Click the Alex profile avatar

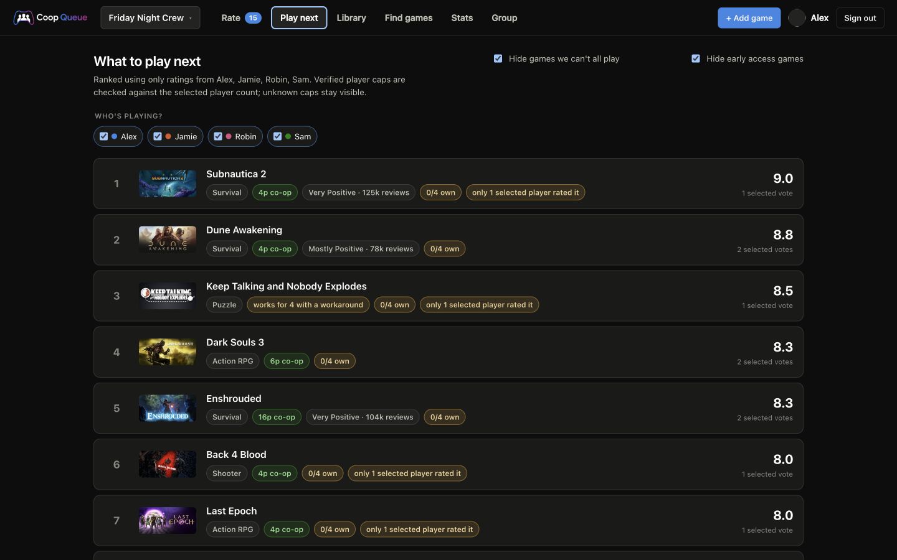coord(797,17)
